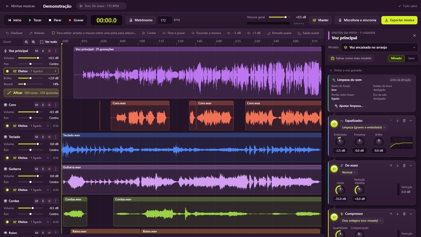The height and width of the screenshot is (237, 421).
Task: Zoom out the timeline with the minus magnifier
Action: click(26, 42)
